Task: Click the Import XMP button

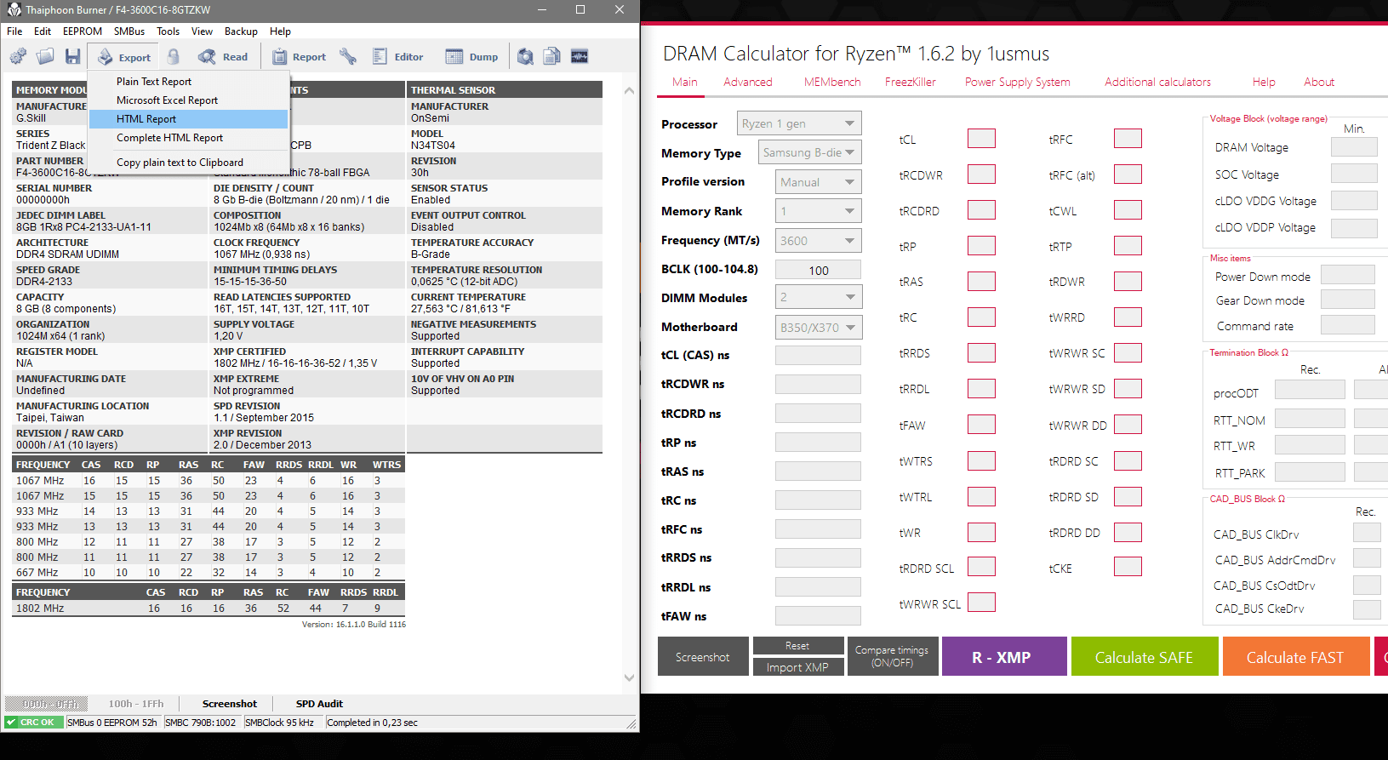Action: coord(797,667)
